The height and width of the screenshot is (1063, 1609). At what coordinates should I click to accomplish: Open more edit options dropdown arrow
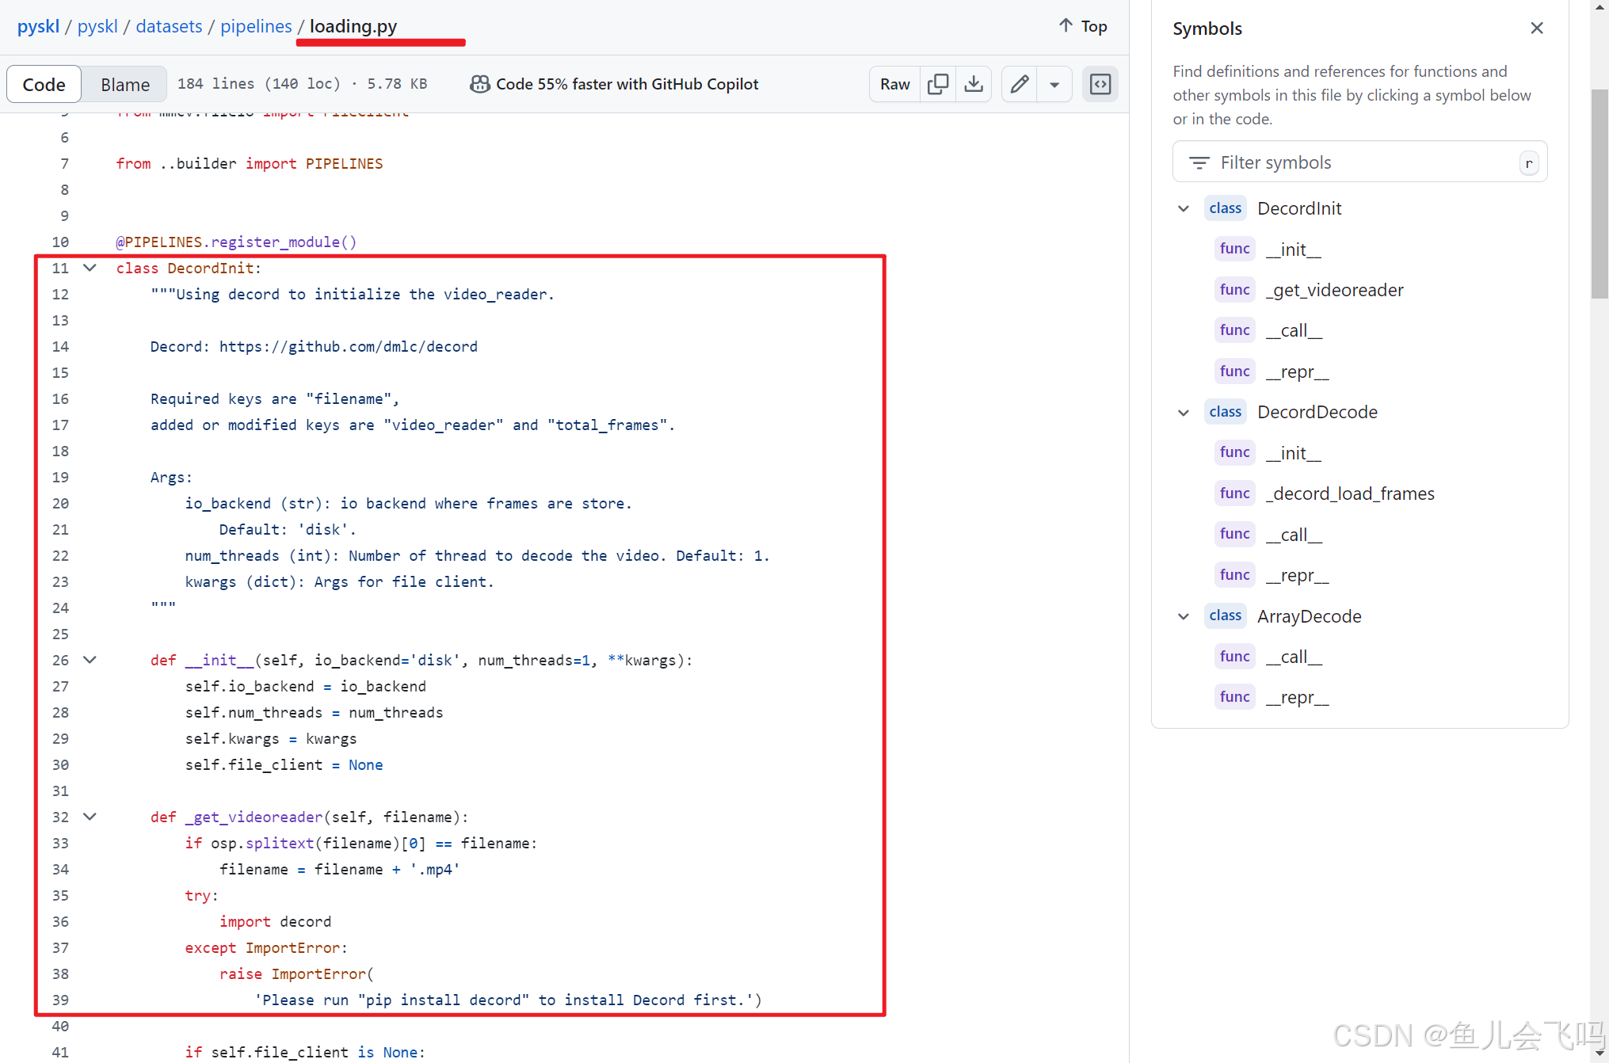pos(1054,84)
